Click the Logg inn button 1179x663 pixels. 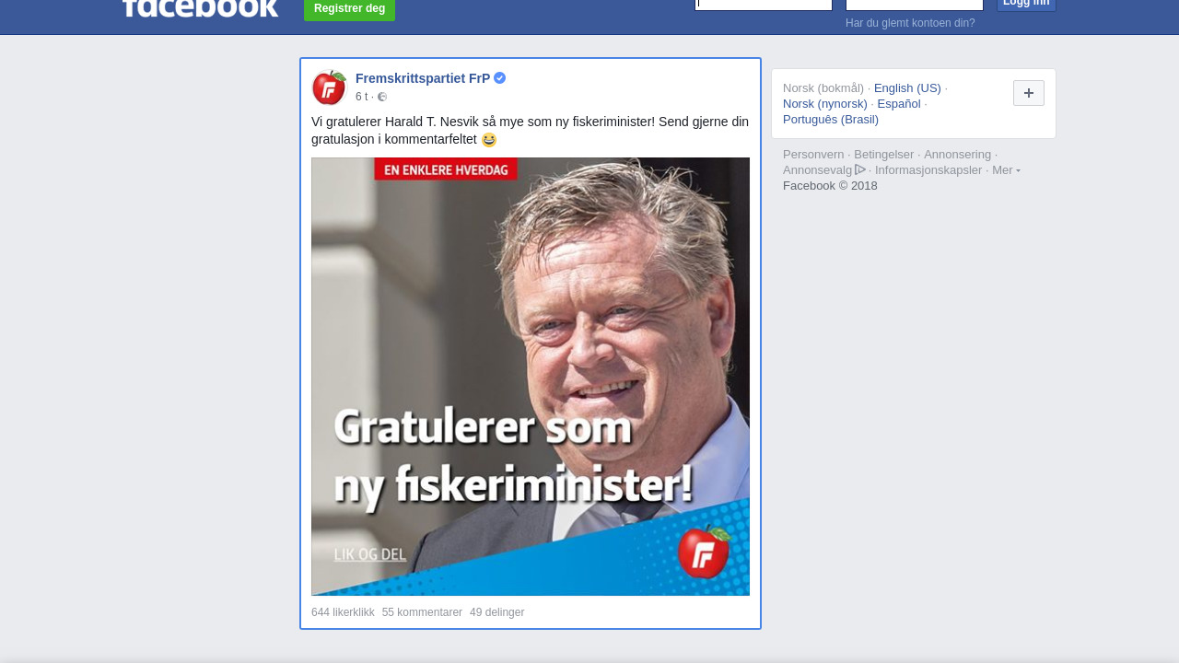click(1026, 5)
